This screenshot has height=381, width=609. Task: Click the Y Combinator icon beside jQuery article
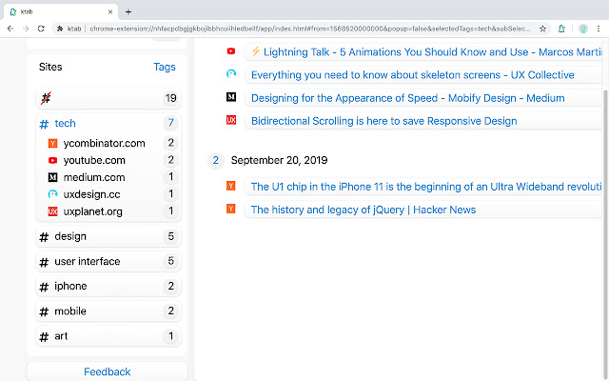(231, 209)
